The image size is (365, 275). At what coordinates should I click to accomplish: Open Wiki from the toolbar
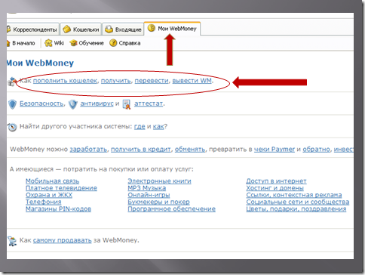54,43
